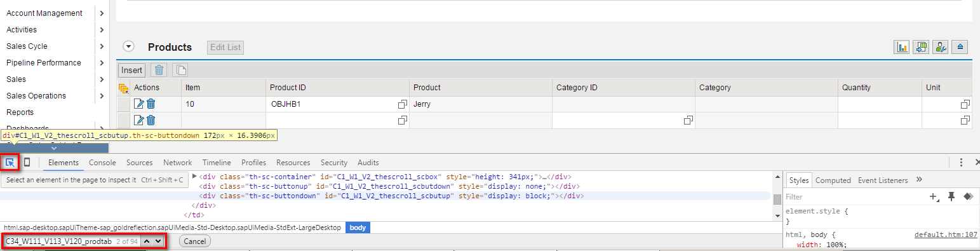This screenshot has height=251, width=980.
Task: Open the personalize table icon
Action: (x=941, y=47)
